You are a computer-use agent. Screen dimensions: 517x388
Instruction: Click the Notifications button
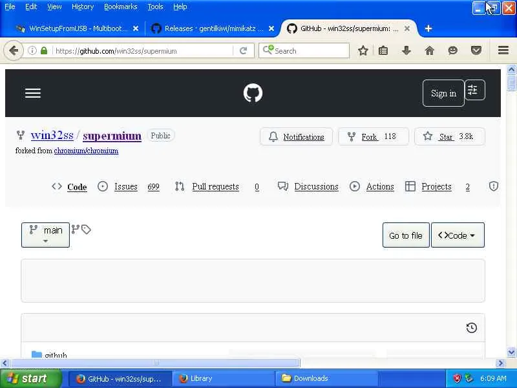[x=297, y=136]
